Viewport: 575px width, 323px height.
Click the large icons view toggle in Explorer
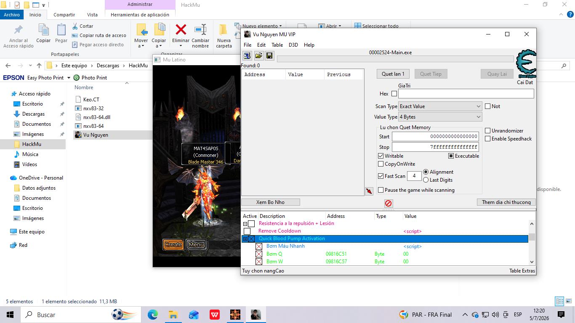(568, 302)
